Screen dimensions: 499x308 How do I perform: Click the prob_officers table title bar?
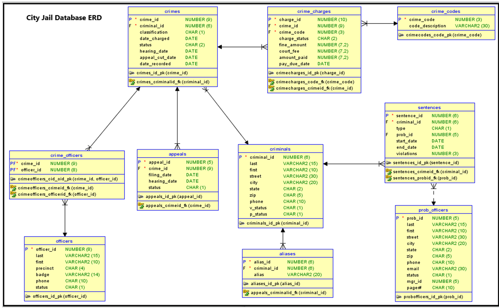(434, 210)
